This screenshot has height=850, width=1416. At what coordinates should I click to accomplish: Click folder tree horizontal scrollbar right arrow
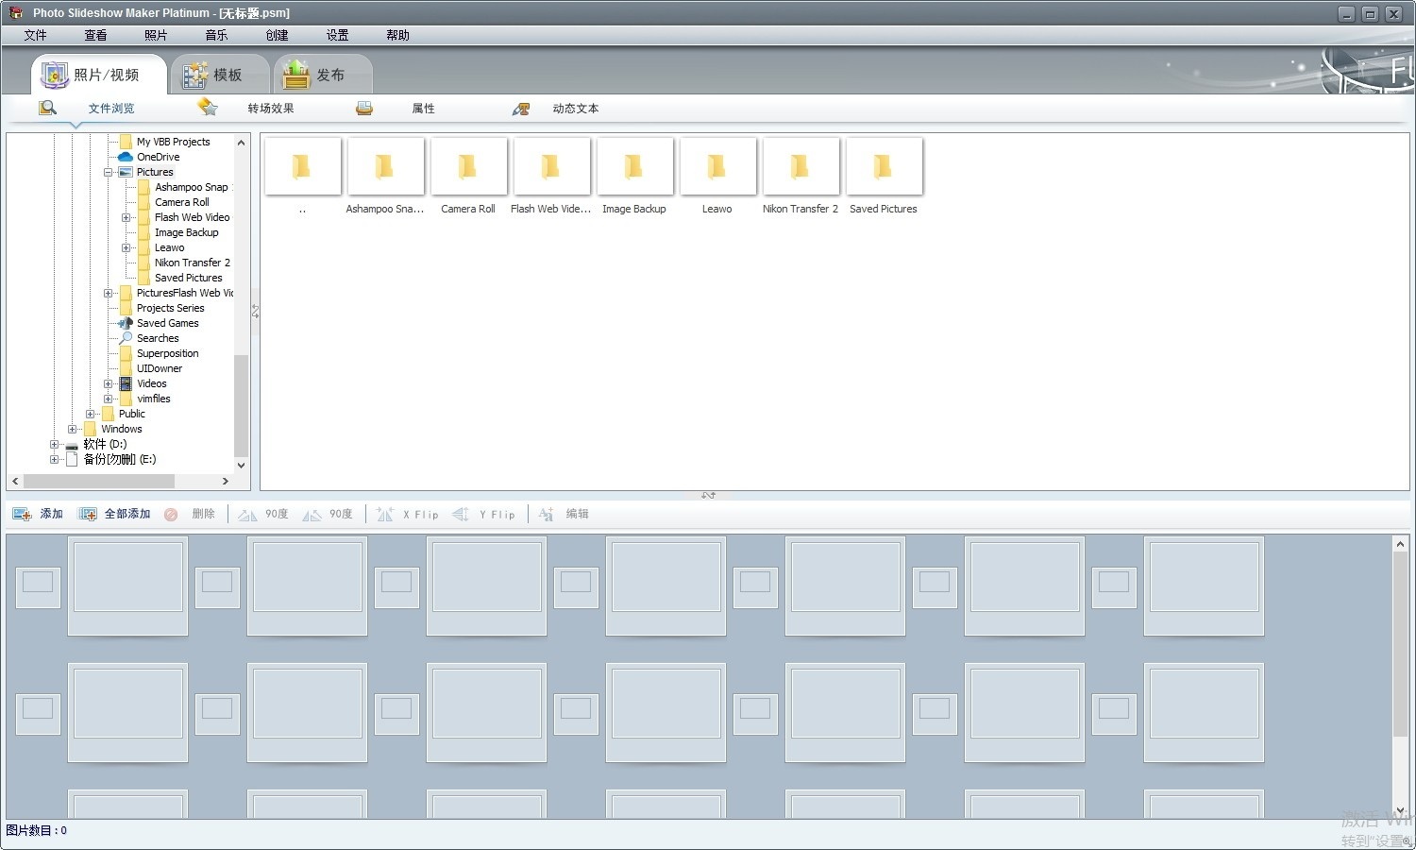point(225,481)
